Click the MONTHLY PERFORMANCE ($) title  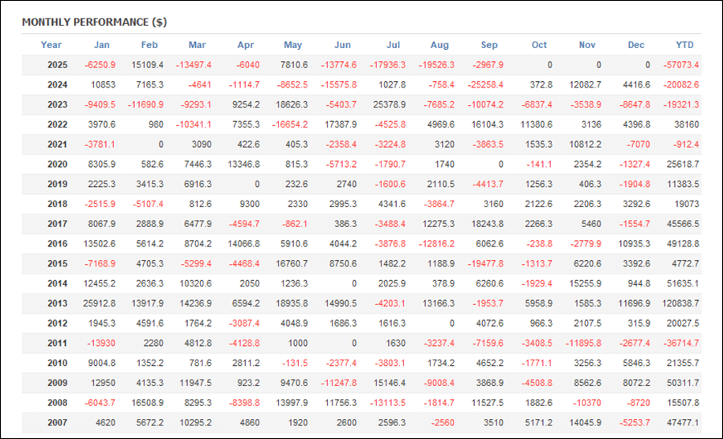tap(94, 22)
